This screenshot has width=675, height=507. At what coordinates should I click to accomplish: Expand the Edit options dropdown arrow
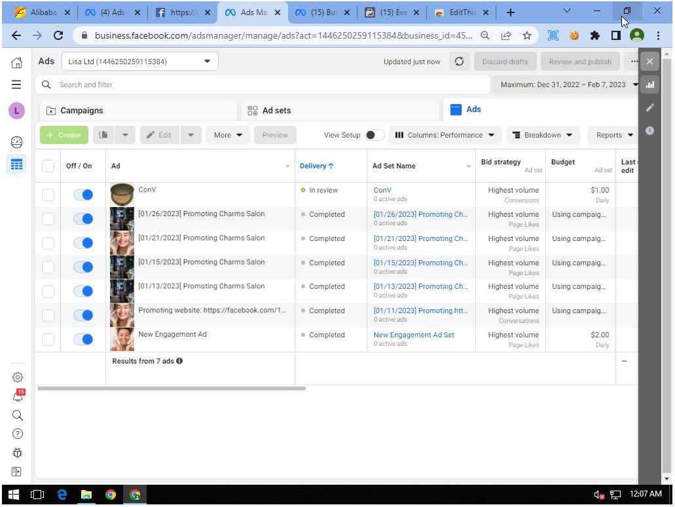[x=191, y=135]
